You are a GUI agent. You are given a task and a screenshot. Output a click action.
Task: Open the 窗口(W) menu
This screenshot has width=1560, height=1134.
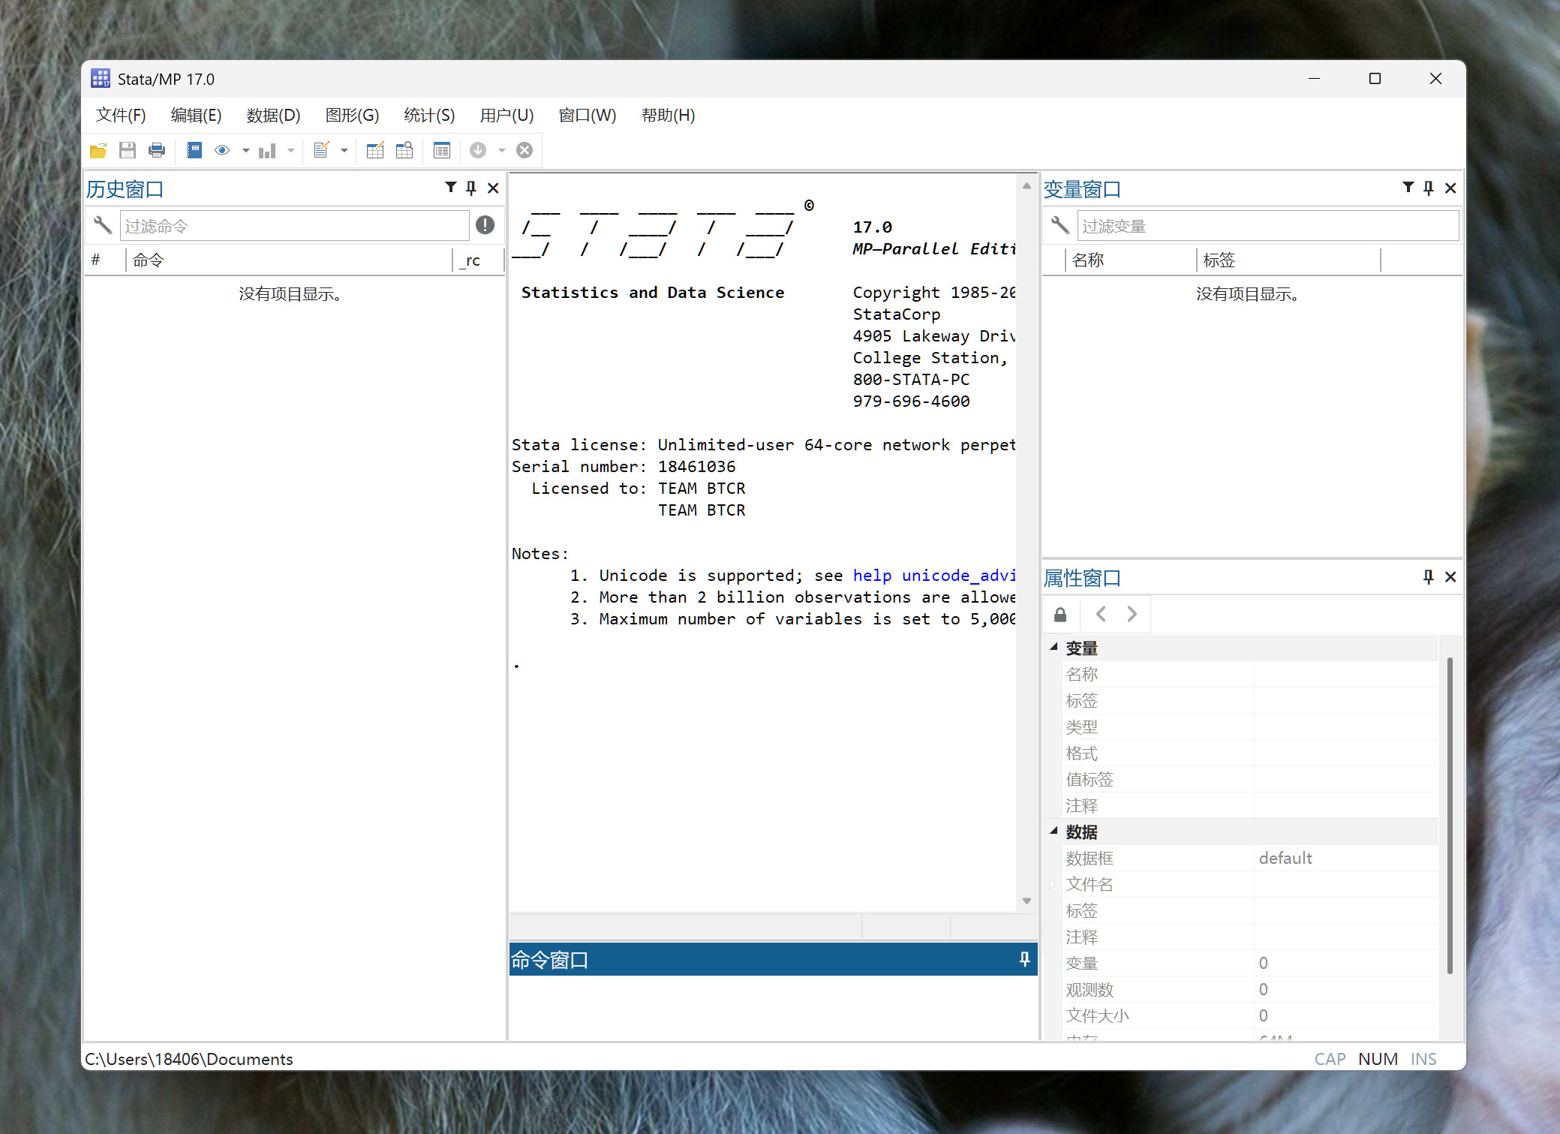(x=588, y=116)
